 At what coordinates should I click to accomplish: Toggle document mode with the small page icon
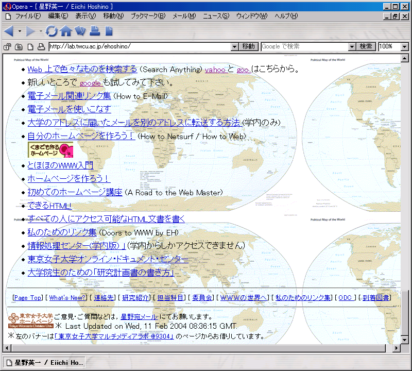[30, 47]
